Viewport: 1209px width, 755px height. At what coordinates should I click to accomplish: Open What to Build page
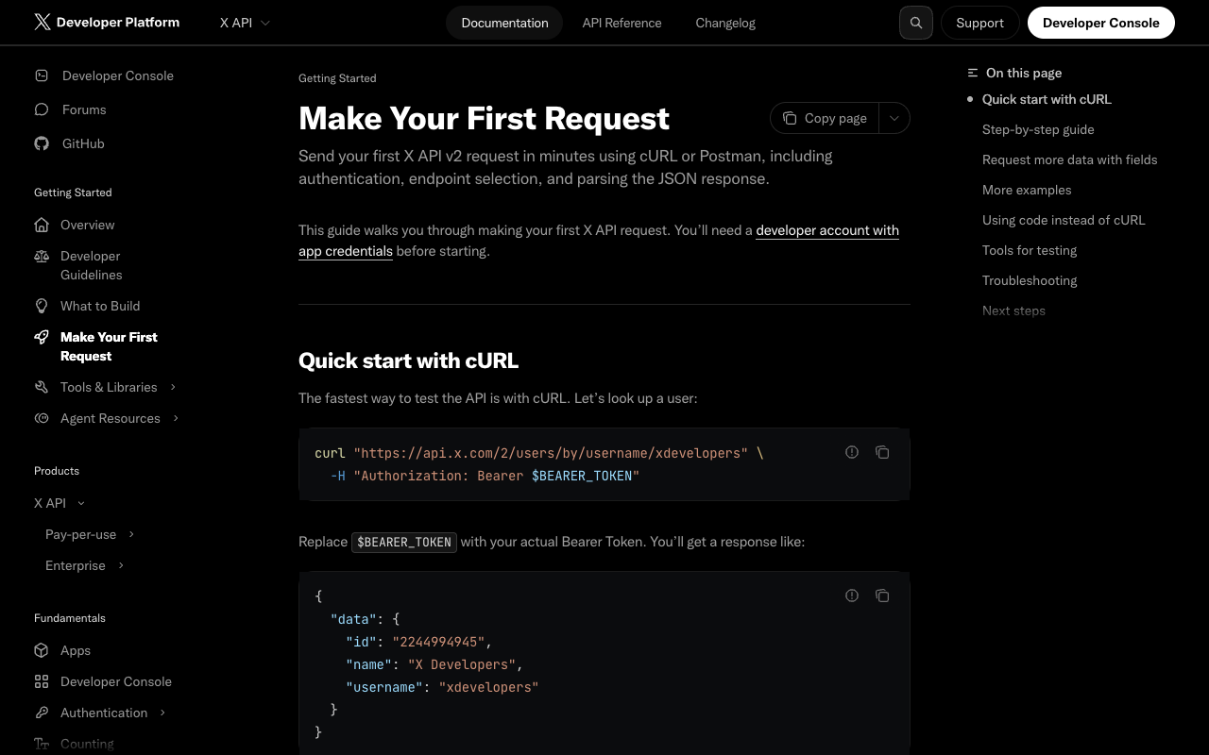(x=100, y=306)
